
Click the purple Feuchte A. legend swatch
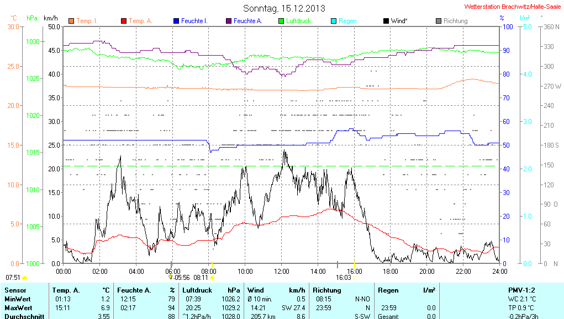(x=229, y=21)
